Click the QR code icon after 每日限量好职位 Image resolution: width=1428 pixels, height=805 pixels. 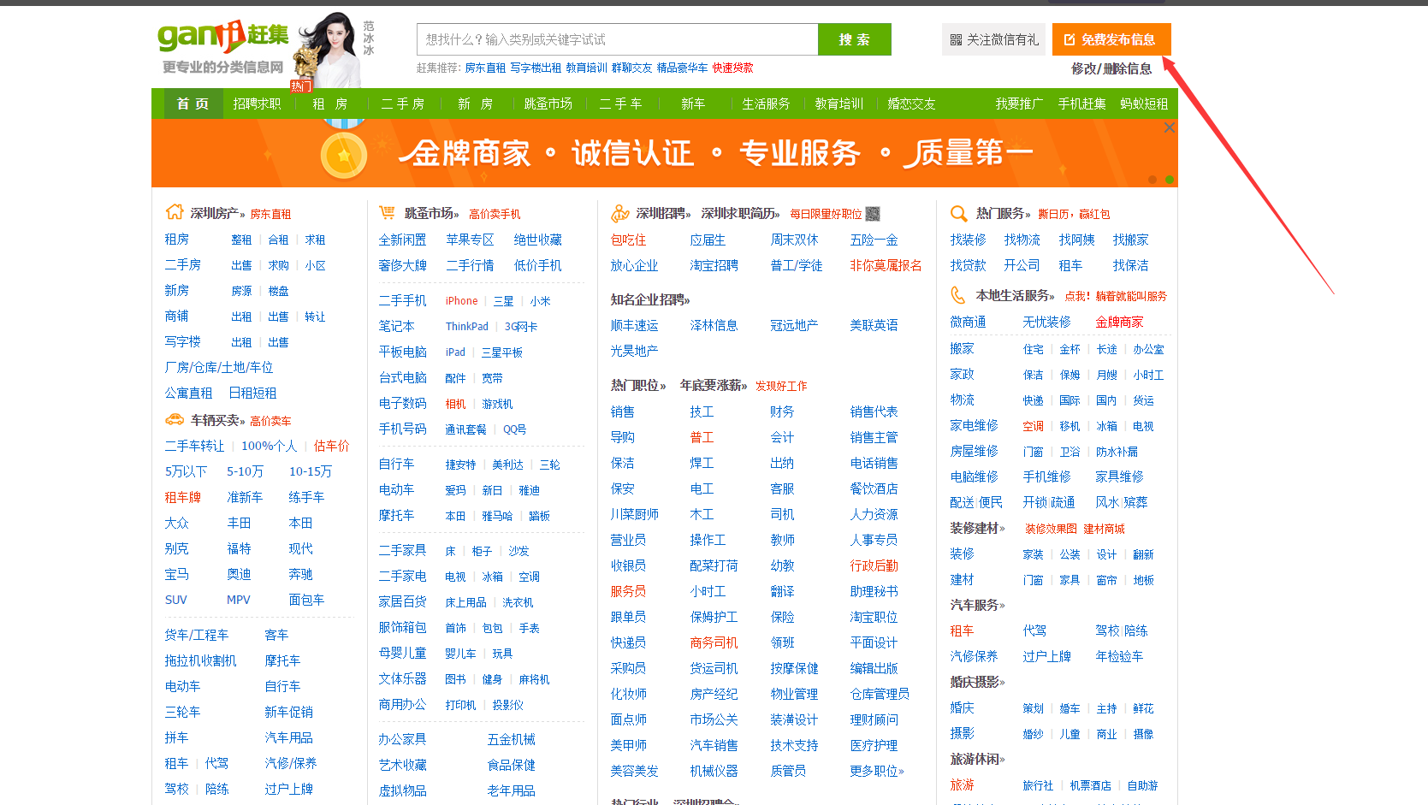pos(873,214)
